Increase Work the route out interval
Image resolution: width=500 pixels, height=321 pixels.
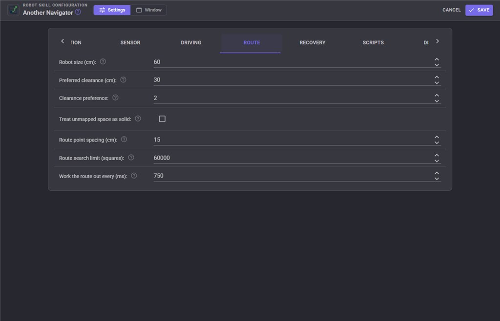(437, 173)
